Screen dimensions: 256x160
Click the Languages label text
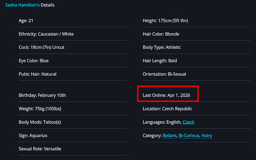pyautogui.click(x=154, y=122)
